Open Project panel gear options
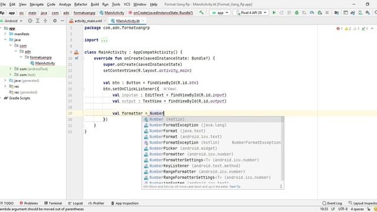 click(55, 21)
